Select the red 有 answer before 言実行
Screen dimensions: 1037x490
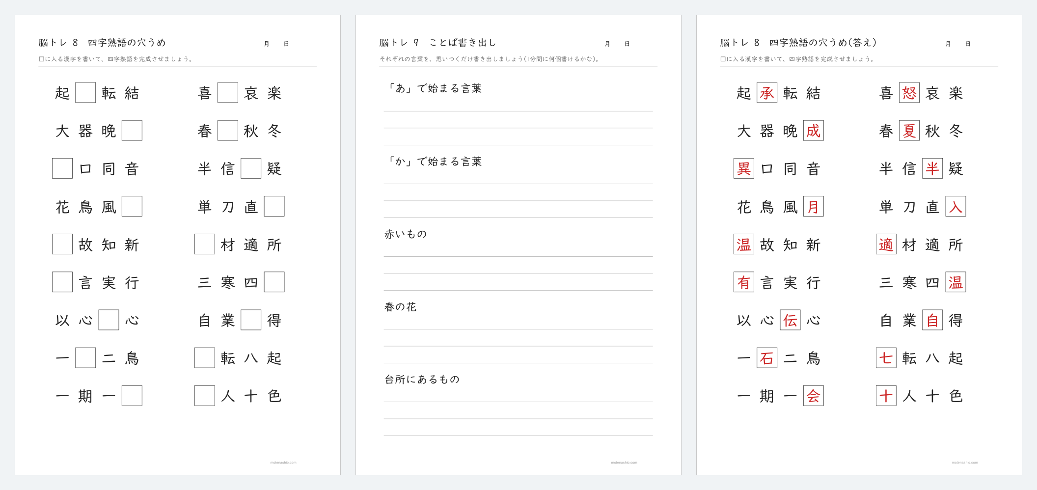pyautogui.click(x=744, y=282)
